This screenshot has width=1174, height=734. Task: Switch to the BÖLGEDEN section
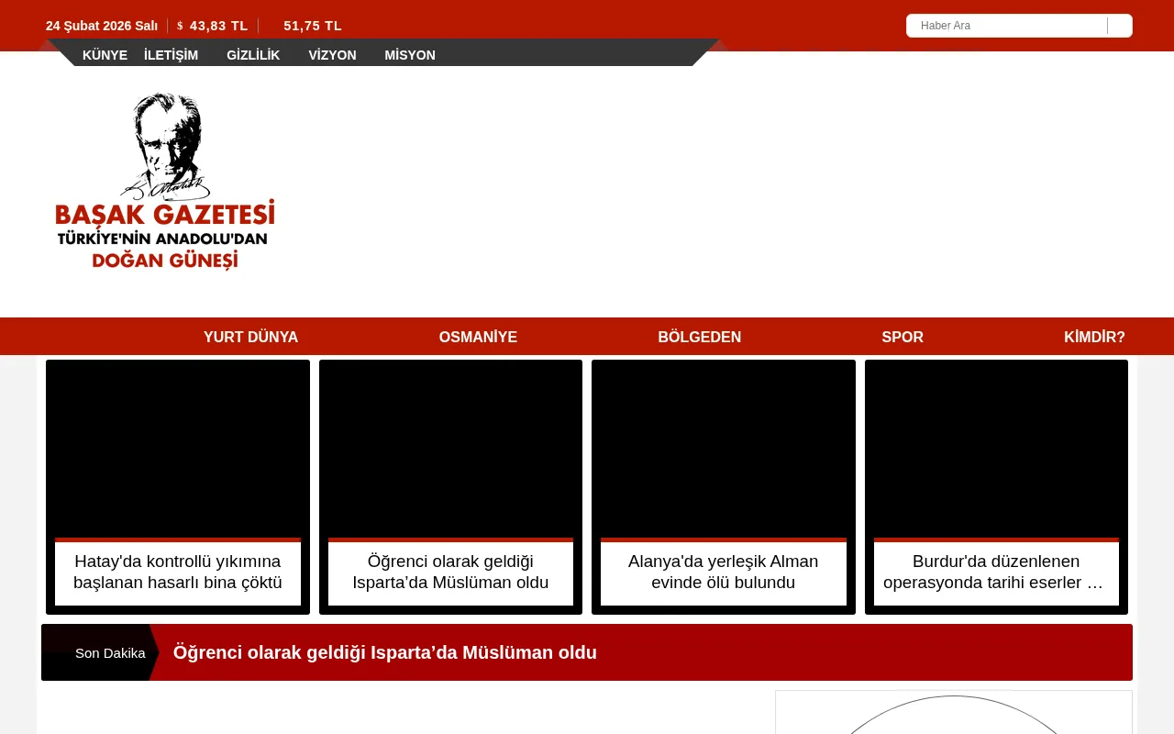(x=699, y=337)
